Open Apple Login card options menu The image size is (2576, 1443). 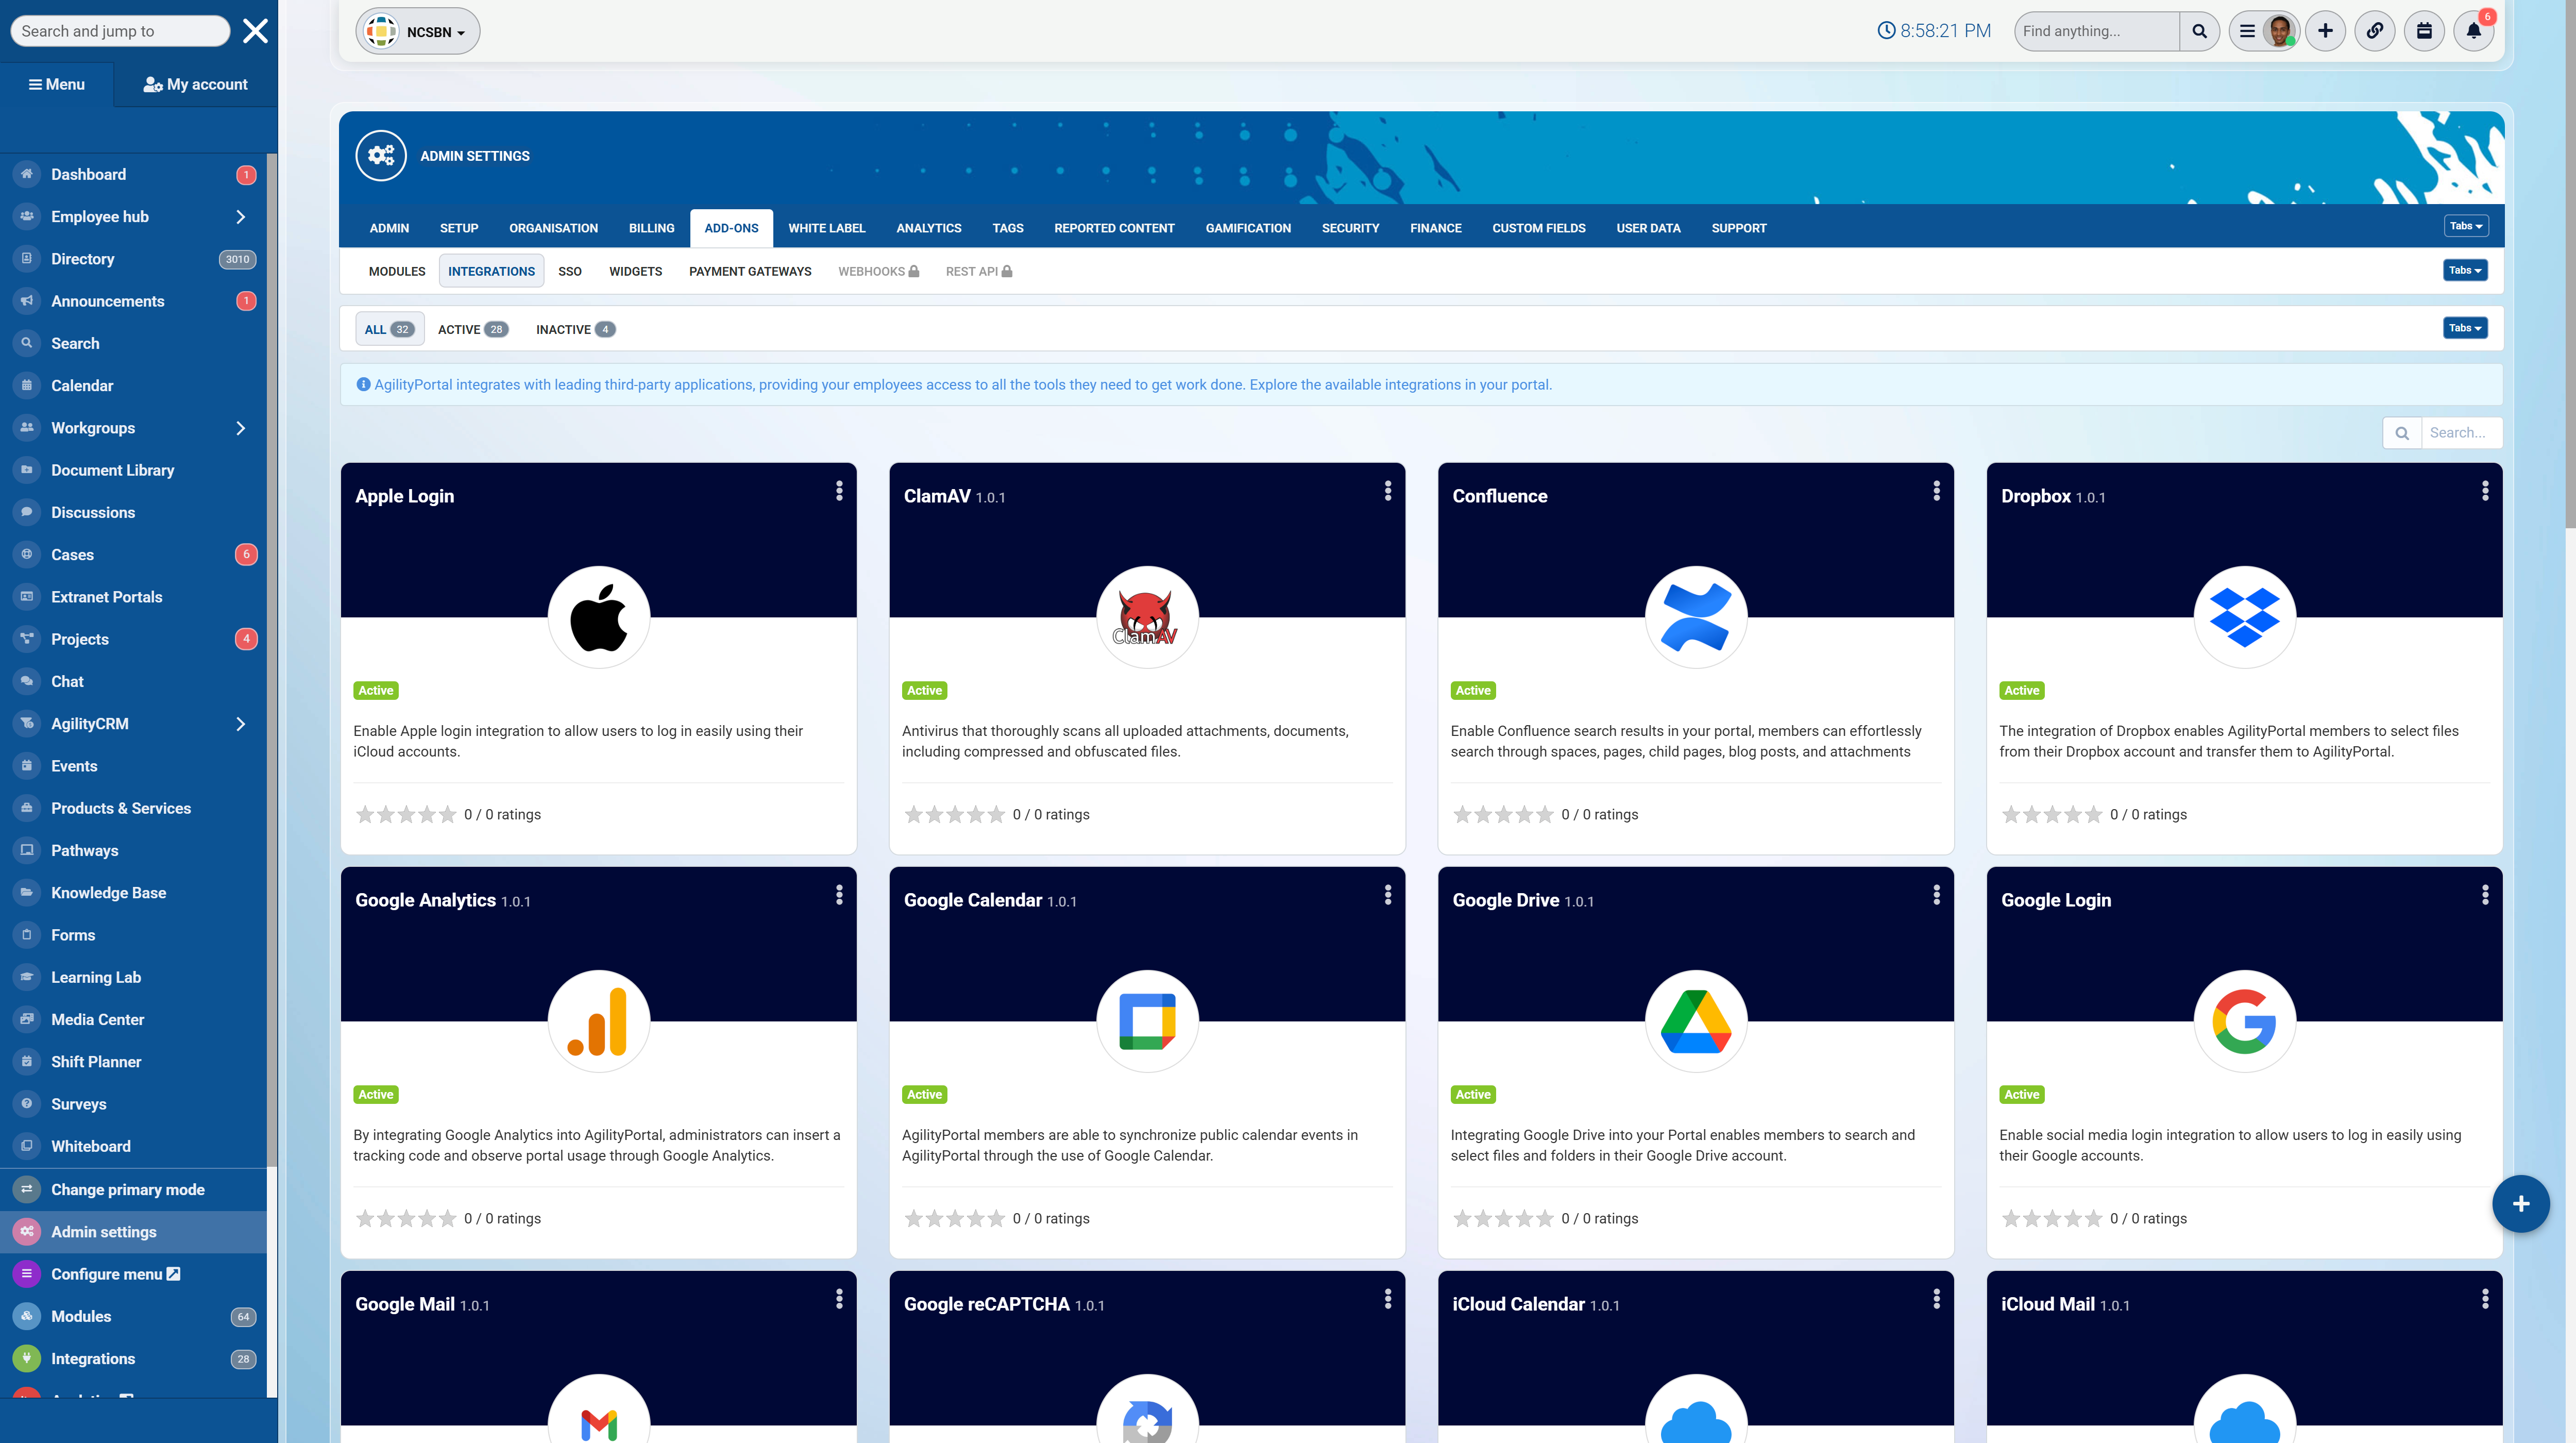839,491
